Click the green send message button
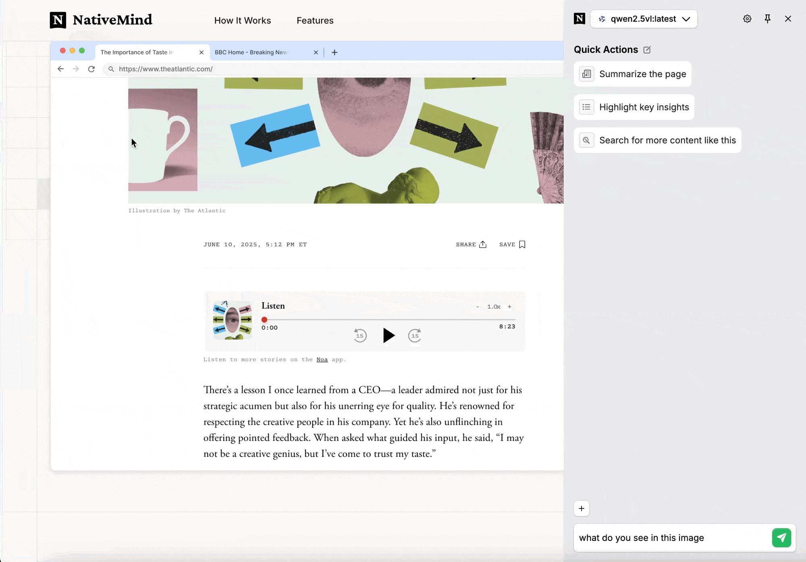Image resolution: width=806 pixels, height=562 pixels. click(x=781, y=537)
